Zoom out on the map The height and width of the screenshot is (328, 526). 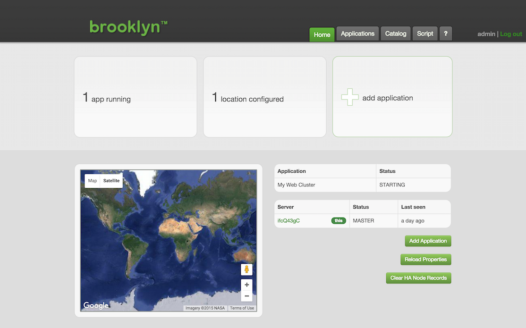tap(246, 296)
